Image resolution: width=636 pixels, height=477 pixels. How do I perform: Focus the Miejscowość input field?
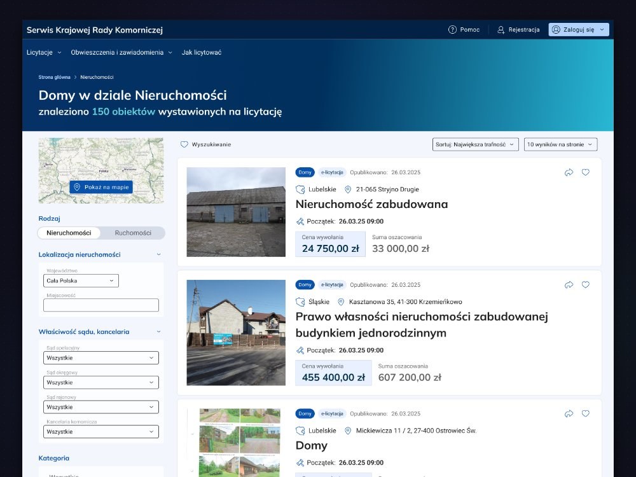click(101, 305)
